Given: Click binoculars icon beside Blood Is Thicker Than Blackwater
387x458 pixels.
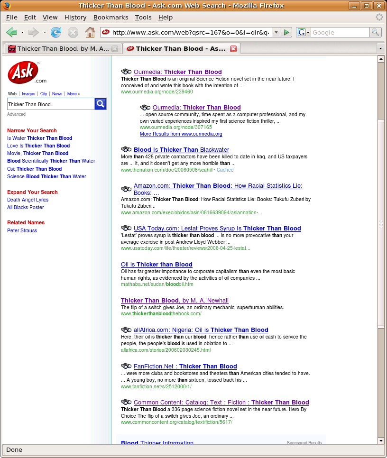Looking at the screenshot, I should pos(126,149).
